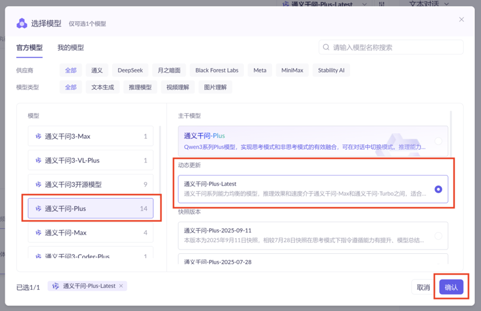
Task: Set model type filter to 文本生成
Action: tap(103, 87)
